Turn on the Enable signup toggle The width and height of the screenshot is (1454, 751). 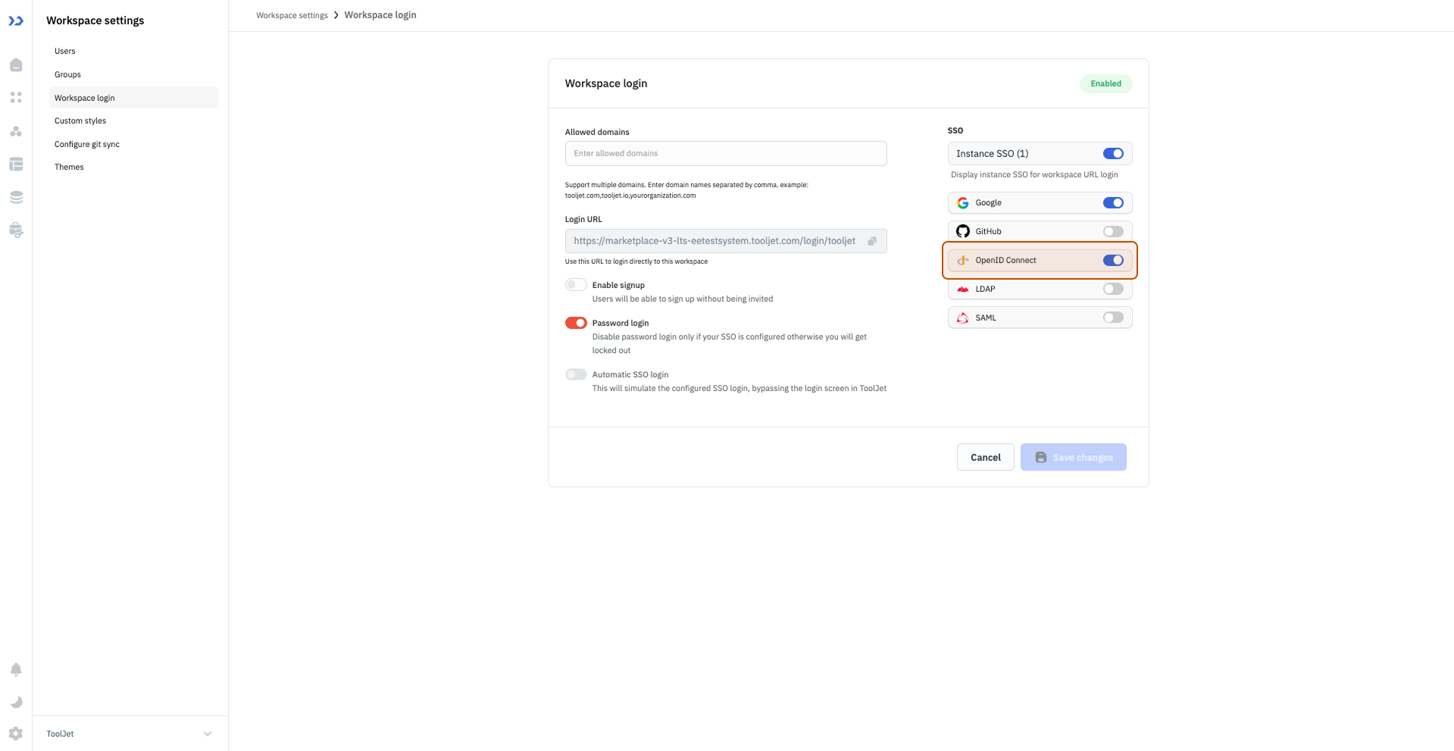576,284
